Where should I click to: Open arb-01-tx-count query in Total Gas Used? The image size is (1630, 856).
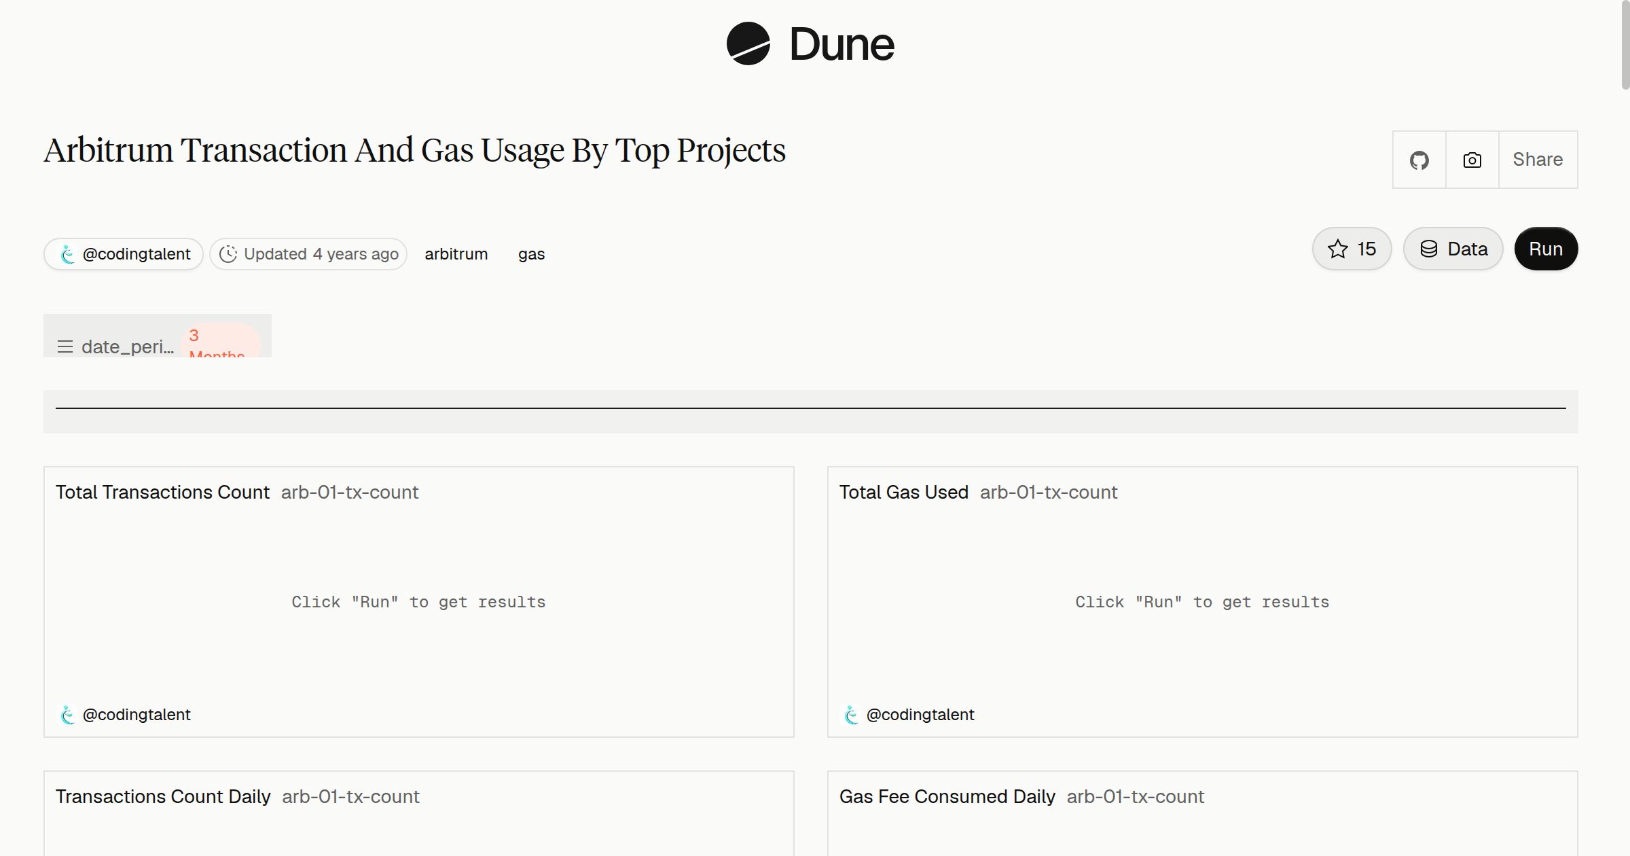(1049, 492)
